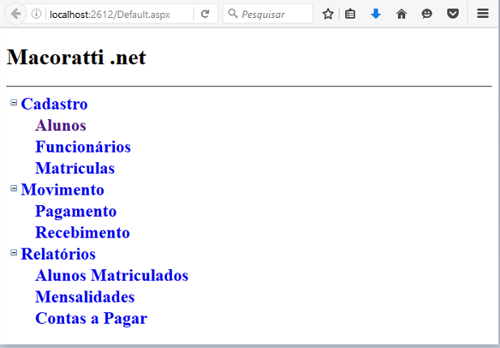Navigate to Pagamento
Image resolution: width=500 pixels, height=348 pixels.
click(76, 212)
